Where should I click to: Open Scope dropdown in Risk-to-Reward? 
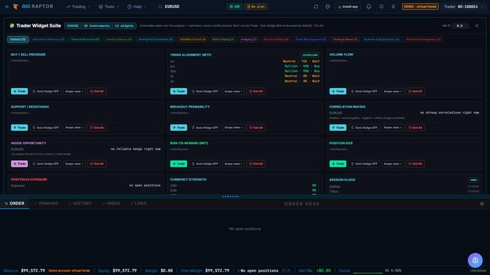[233, 164]
